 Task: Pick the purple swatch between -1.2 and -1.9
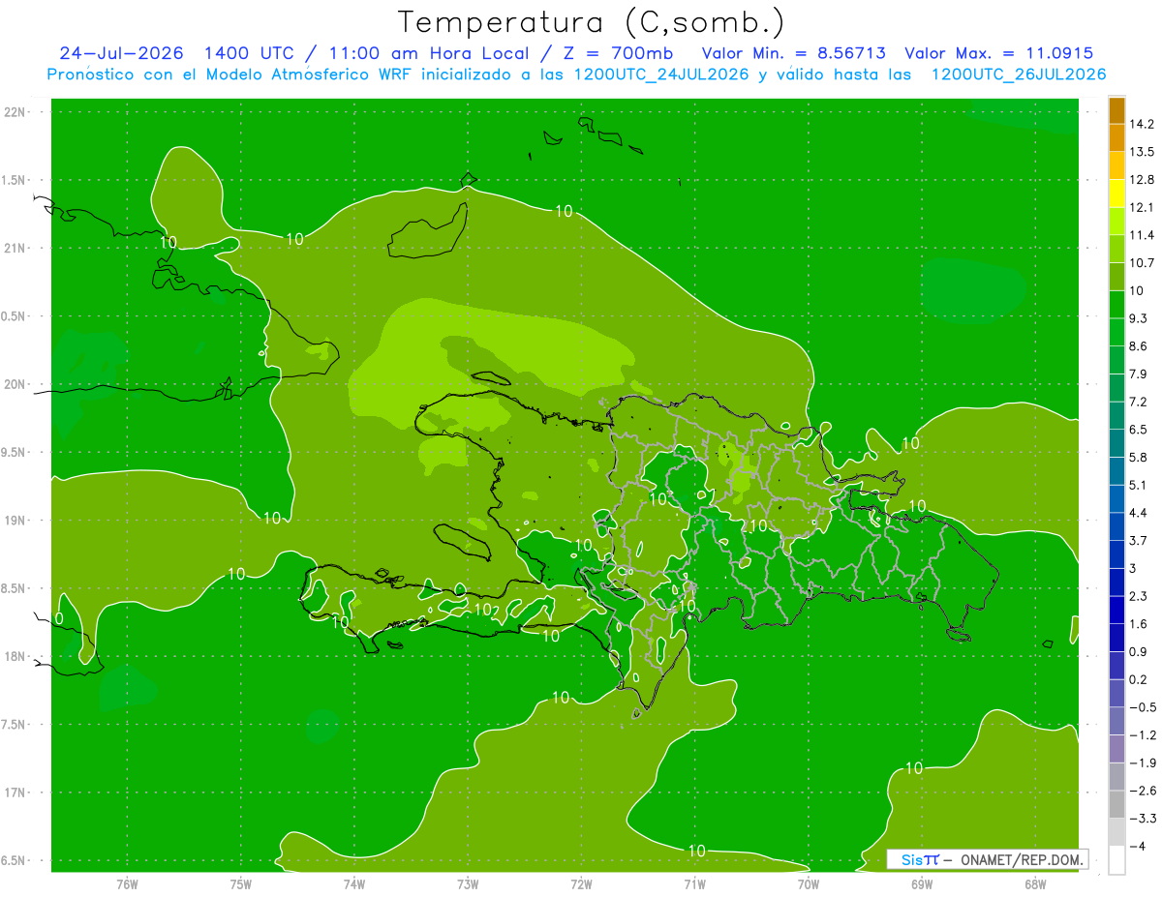pos(1116,749)
